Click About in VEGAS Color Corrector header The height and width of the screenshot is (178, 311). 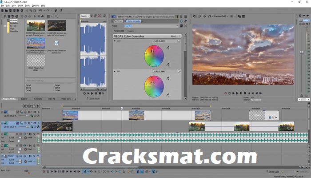173,36
